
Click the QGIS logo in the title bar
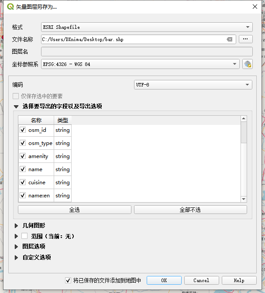point(10,7)
